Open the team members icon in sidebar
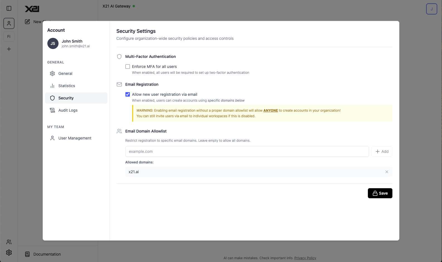Viewport: 442px width, 262px height. tap(9, 242)
